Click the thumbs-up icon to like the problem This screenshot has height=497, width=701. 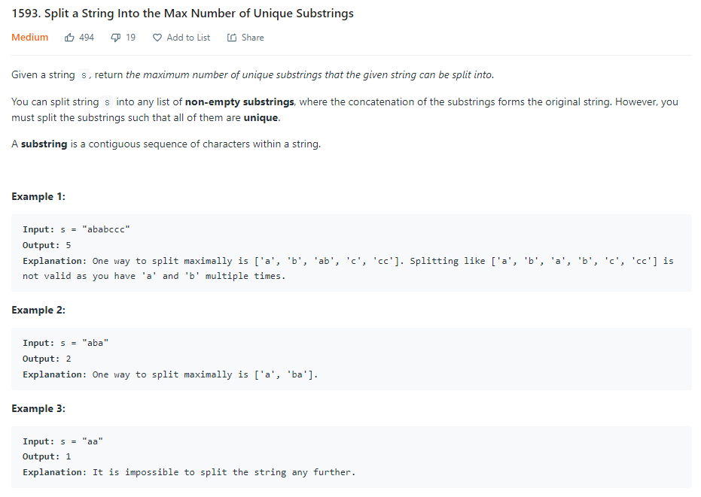69,37
